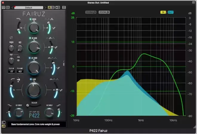Click the PEAK IN value -7.7
Screen dimensions: 197x134
click(12, 72)
